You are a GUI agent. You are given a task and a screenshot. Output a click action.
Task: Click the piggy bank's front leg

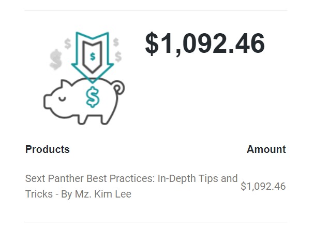tap(82, 120)
